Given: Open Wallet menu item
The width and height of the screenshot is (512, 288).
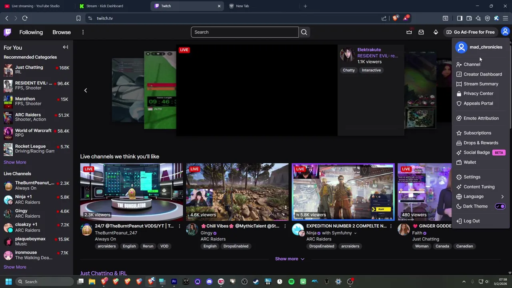Looking at the screenshot, I should [x=481, y=162].
